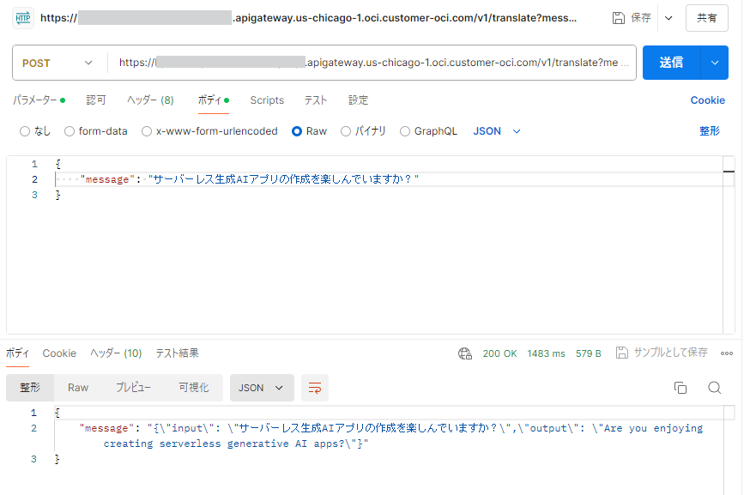Screen dimensions: 744x495
Task: Select the response ボディ tab
Action: [17, 353]
